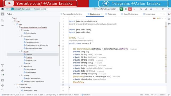
Task: Click the line column position indicator
Action: coord(142,95)
